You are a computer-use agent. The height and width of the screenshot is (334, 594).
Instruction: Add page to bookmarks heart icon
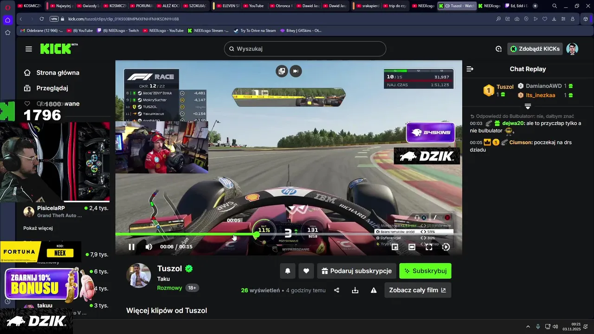pyautogui.click(x=545, y=19)
